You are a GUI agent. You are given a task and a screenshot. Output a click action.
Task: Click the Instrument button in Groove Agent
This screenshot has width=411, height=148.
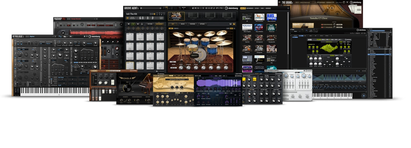[x=159, y=24]
